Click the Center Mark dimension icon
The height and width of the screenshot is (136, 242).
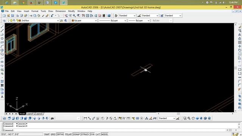coord(141,118)
